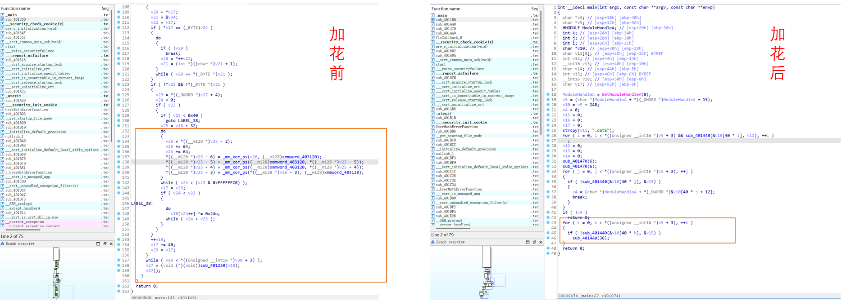This screenshot has width=846, height=301.
Task: Sort by Seg column in left window
Action: (105, 8)
